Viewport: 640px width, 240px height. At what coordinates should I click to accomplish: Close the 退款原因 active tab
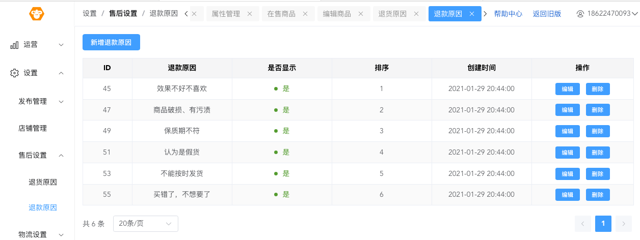coord(472,14)
